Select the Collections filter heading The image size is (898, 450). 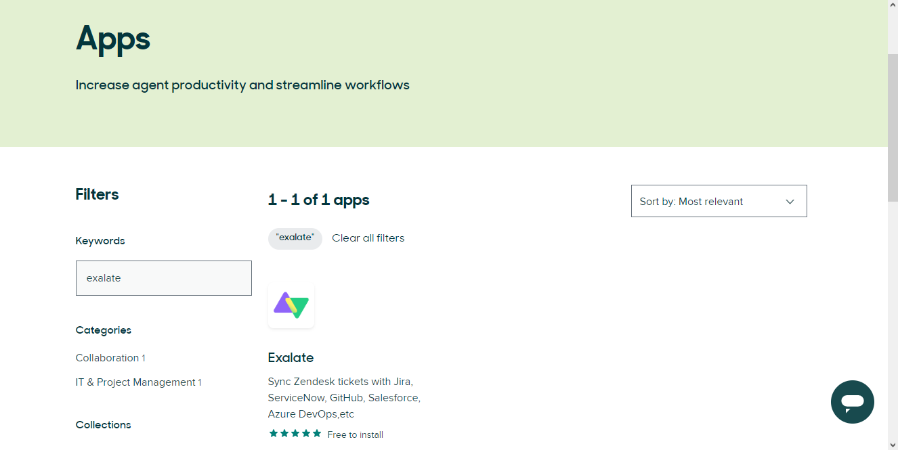click(x=104, y=425)
